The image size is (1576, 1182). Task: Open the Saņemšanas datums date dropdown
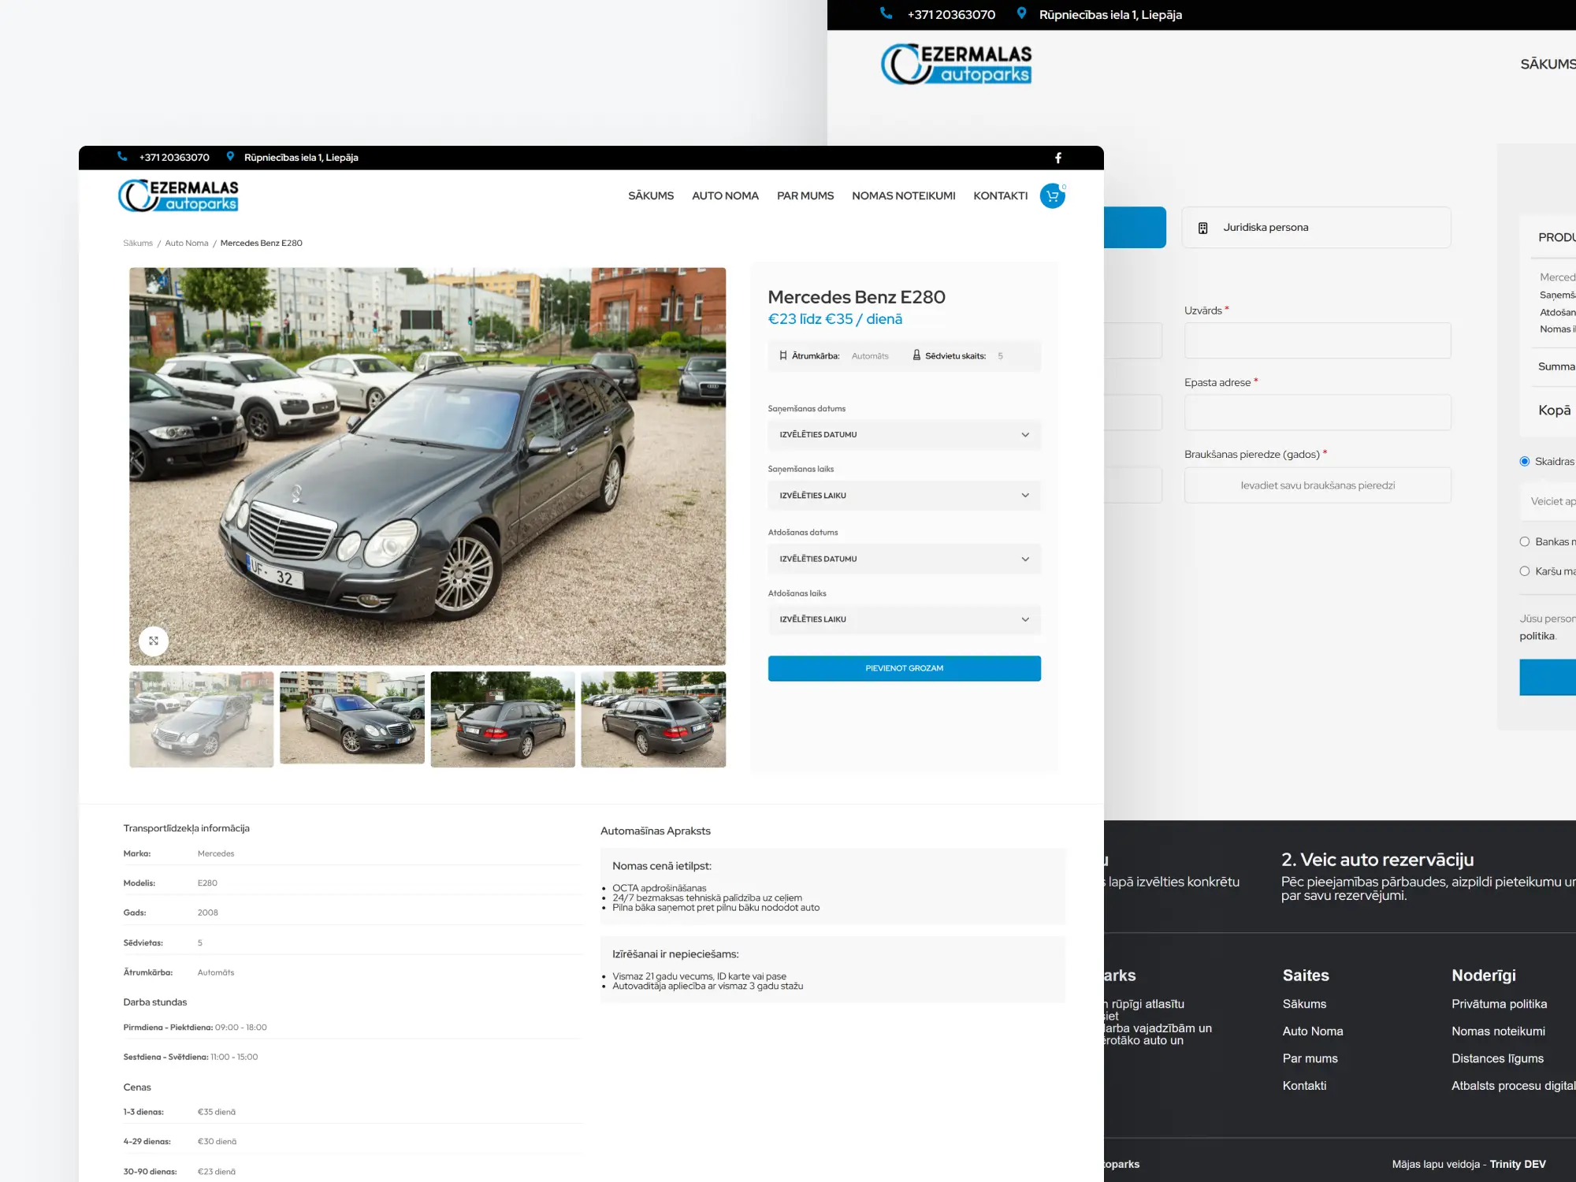pos(904,434)
